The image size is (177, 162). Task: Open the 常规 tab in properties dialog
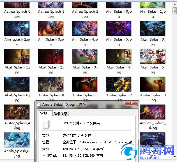(x=45, y=113)
